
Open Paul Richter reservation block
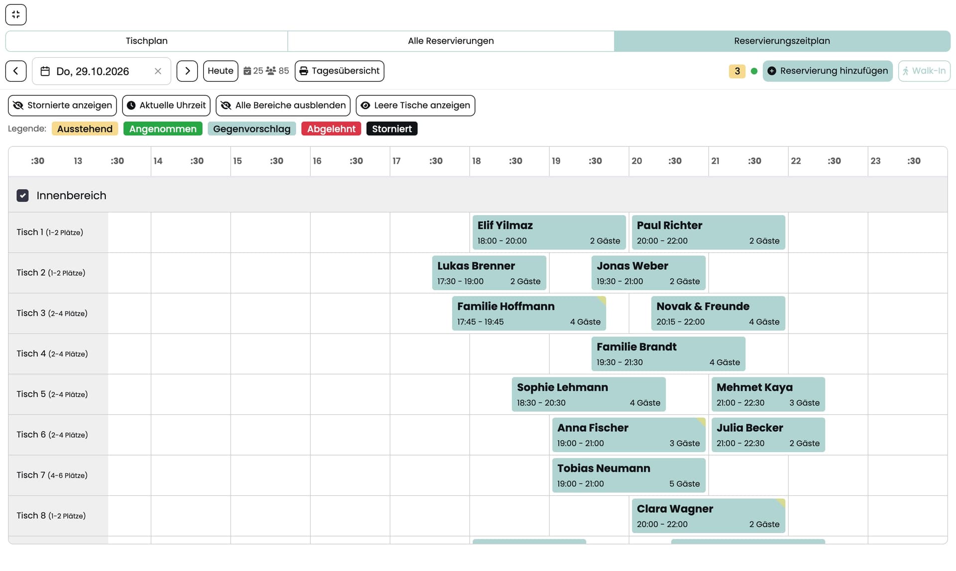click(x=708, y=232)
